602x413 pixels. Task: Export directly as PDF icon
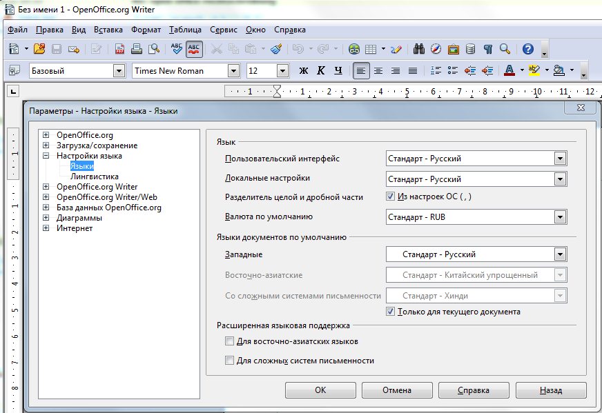coord(120,49)
